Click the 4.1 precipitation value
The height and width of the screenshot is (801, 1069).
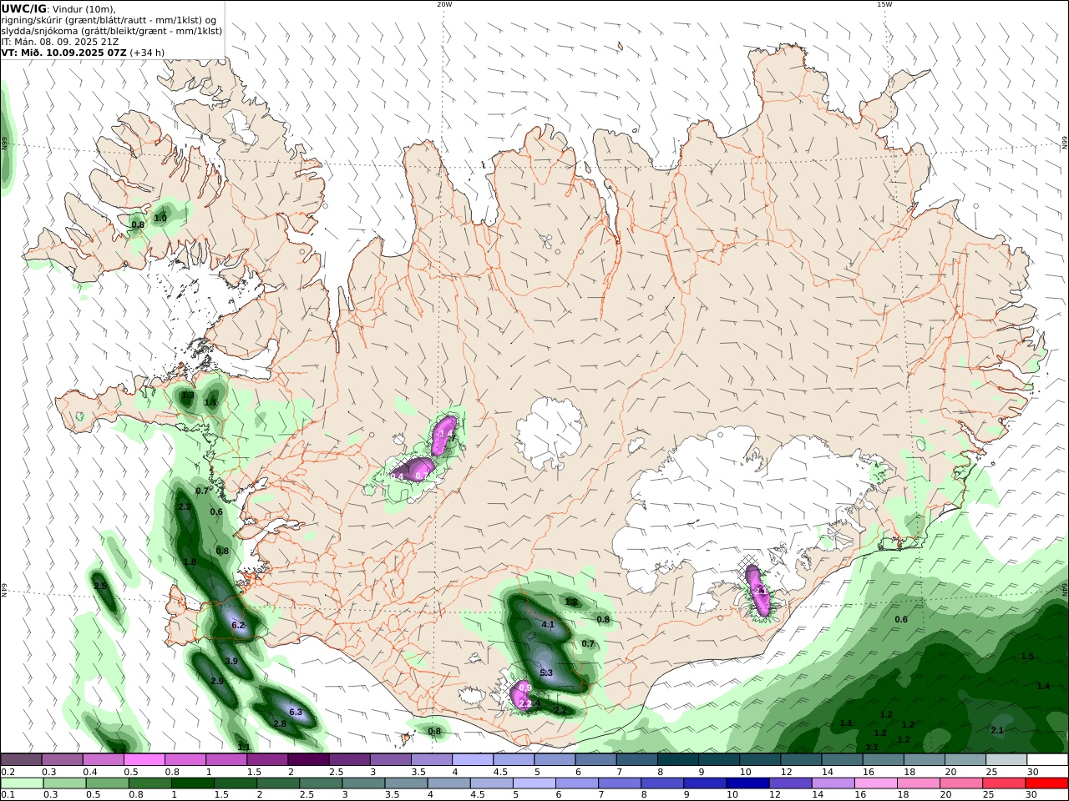tap(548, 624)
